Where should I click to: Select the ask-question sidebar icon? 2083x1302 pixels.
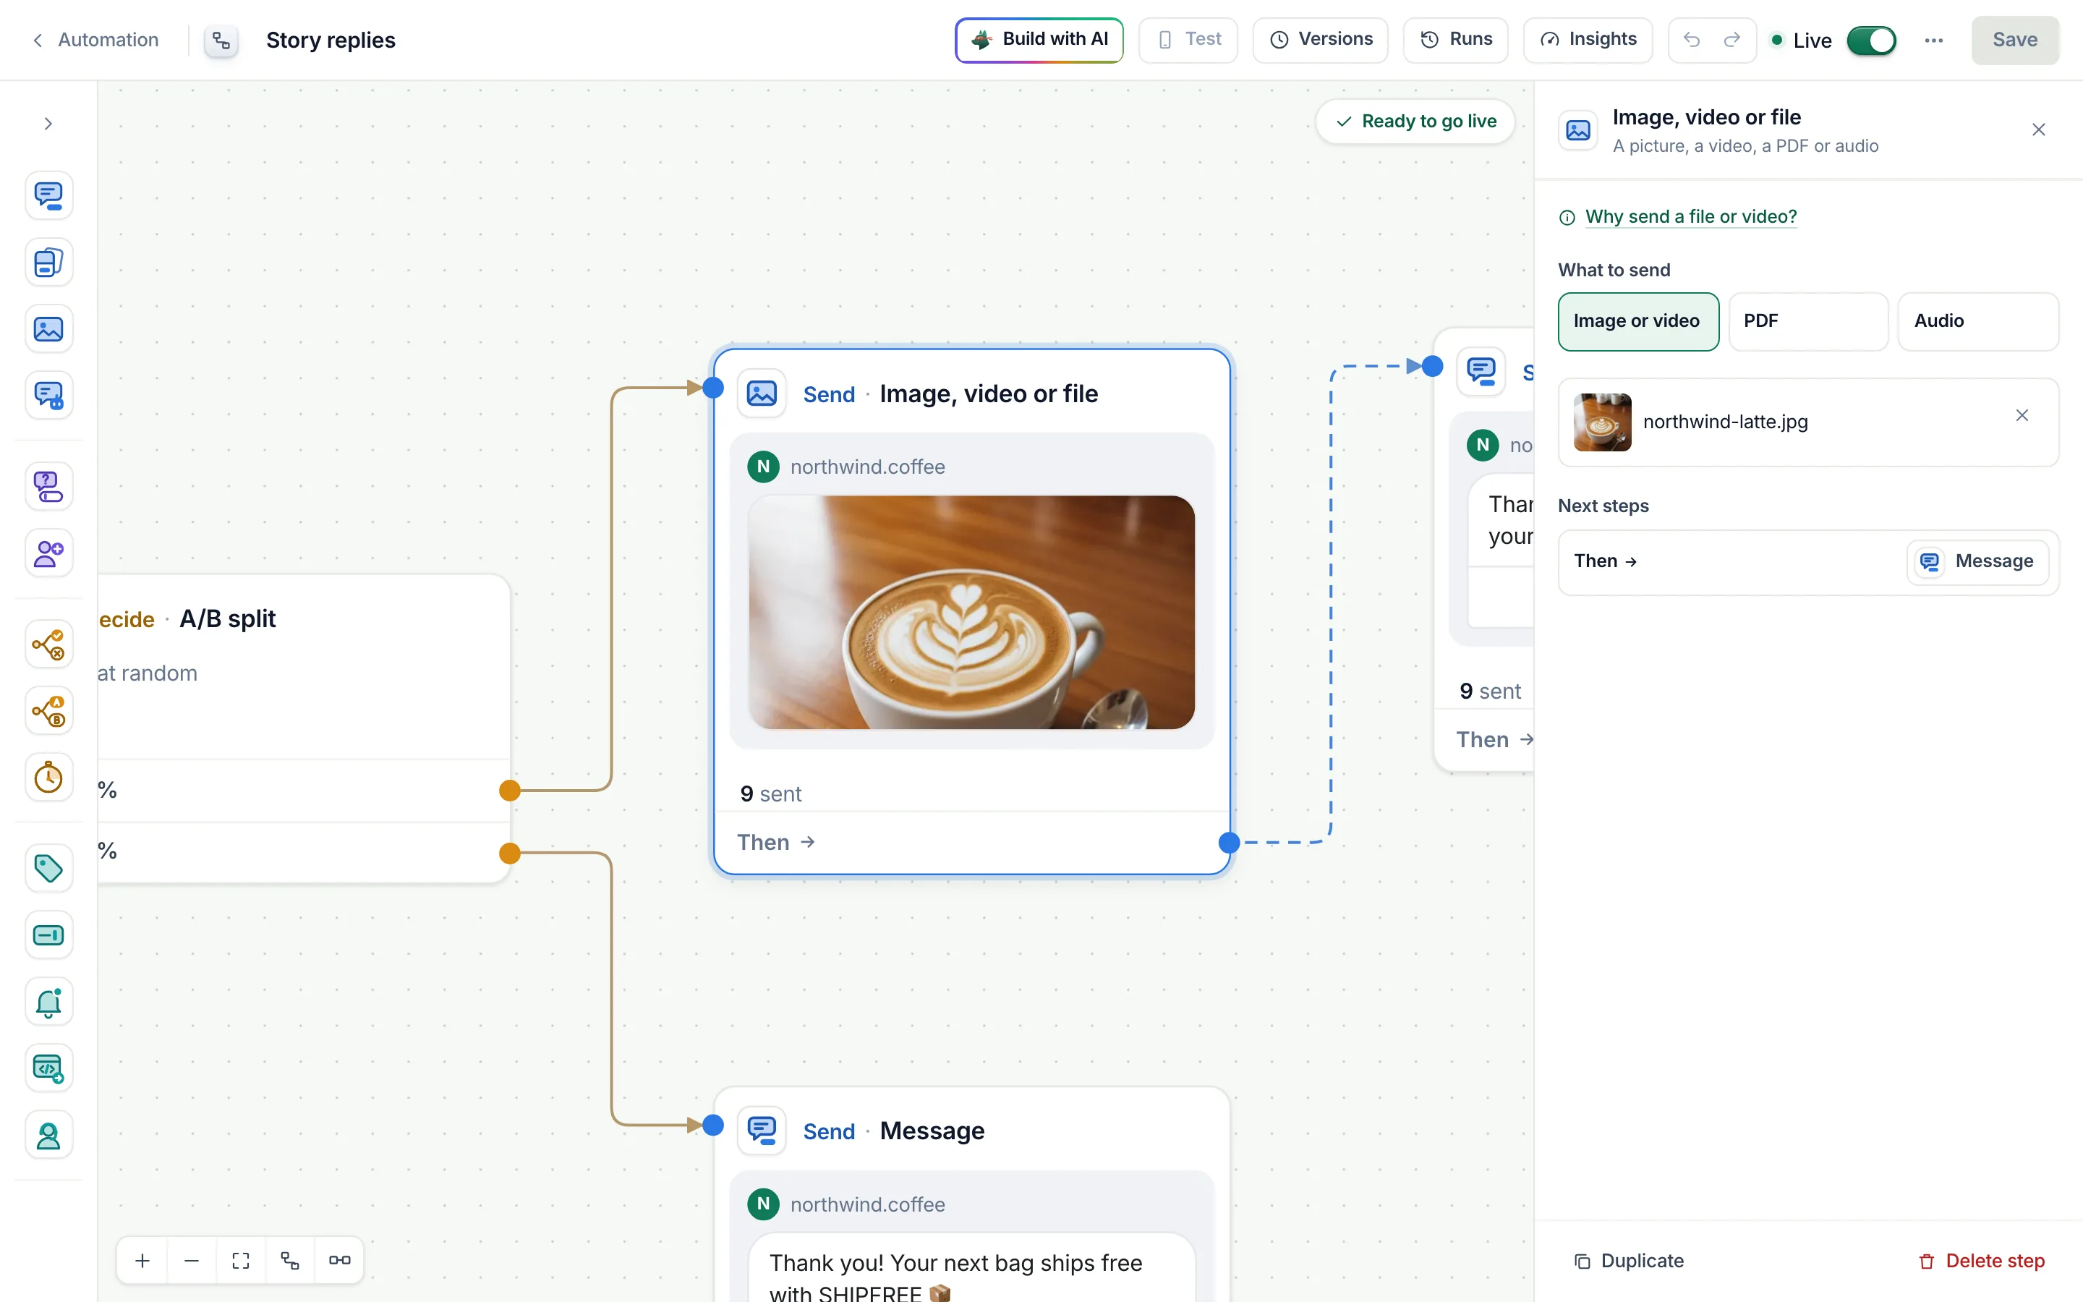48,487
